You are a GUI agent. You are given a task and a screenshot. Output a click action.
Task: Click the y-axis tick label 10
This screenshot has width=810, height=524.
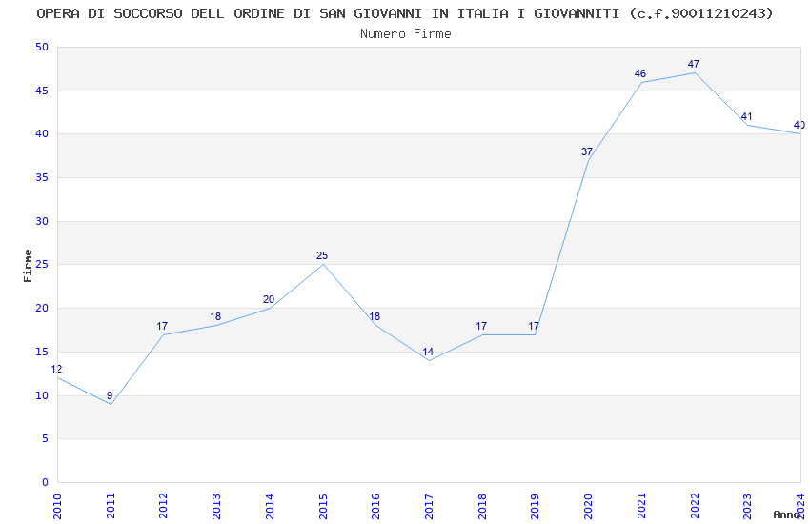point(42,396)
